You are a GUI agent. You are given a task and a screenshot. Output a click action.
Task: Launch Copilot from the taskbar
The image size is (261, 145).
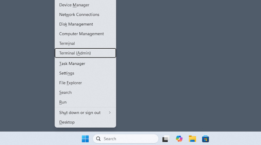click(x=179, y=139)
